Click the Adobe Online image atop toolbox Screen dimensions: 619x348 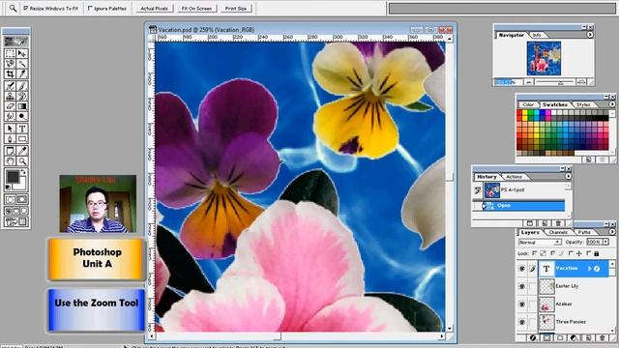coord(16,41)
